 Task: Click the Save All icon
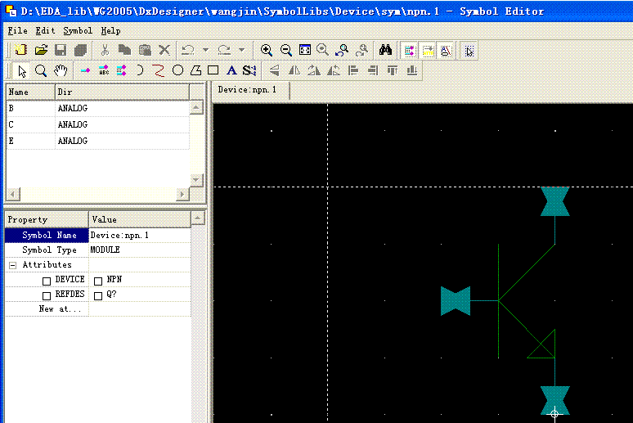pyautogui.click(x=80, y=50)
